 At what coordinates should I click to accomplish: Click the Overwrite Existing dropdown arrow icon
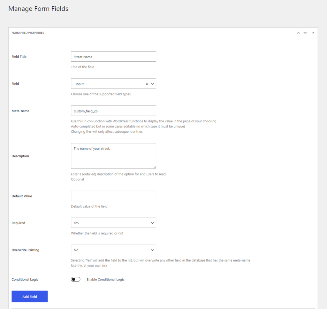[152, 250]
